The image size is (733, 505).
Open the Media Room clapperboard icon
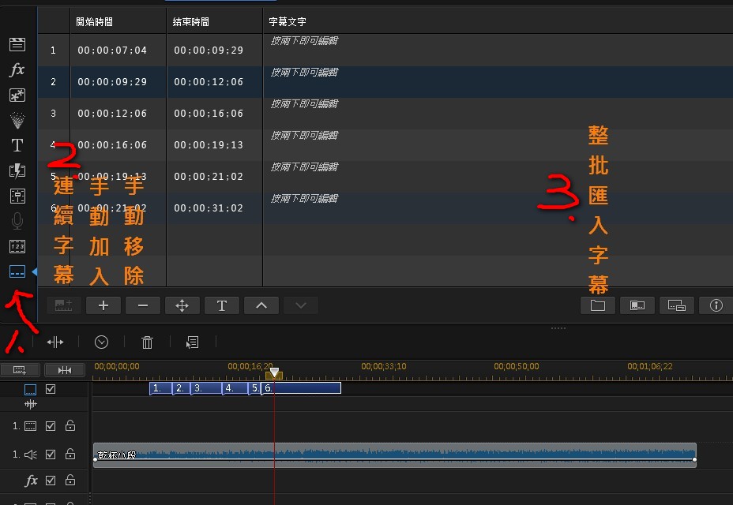point(17,44)
